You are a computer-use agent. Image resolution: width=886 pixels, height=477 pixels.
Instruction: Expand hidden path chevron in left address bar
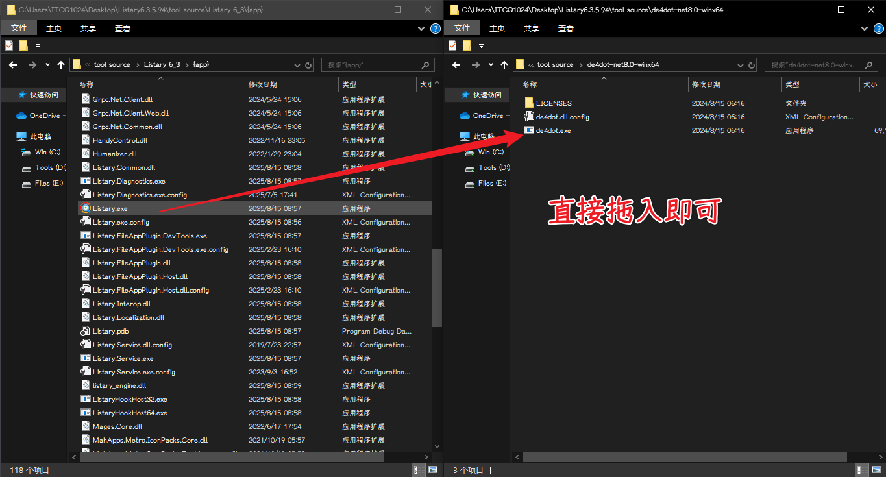(x=87, y=65)
